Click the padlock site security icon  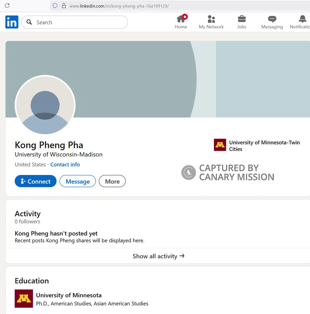[64, 5]
